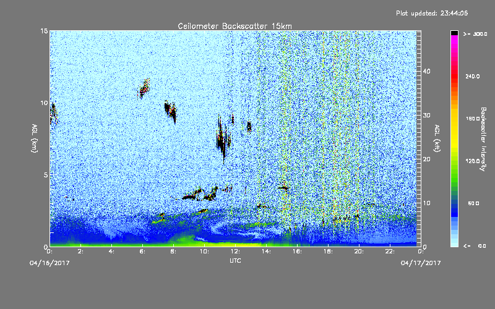495x309 pixels.
Task: Click the '15' km tick label
Action: point(44,31)
